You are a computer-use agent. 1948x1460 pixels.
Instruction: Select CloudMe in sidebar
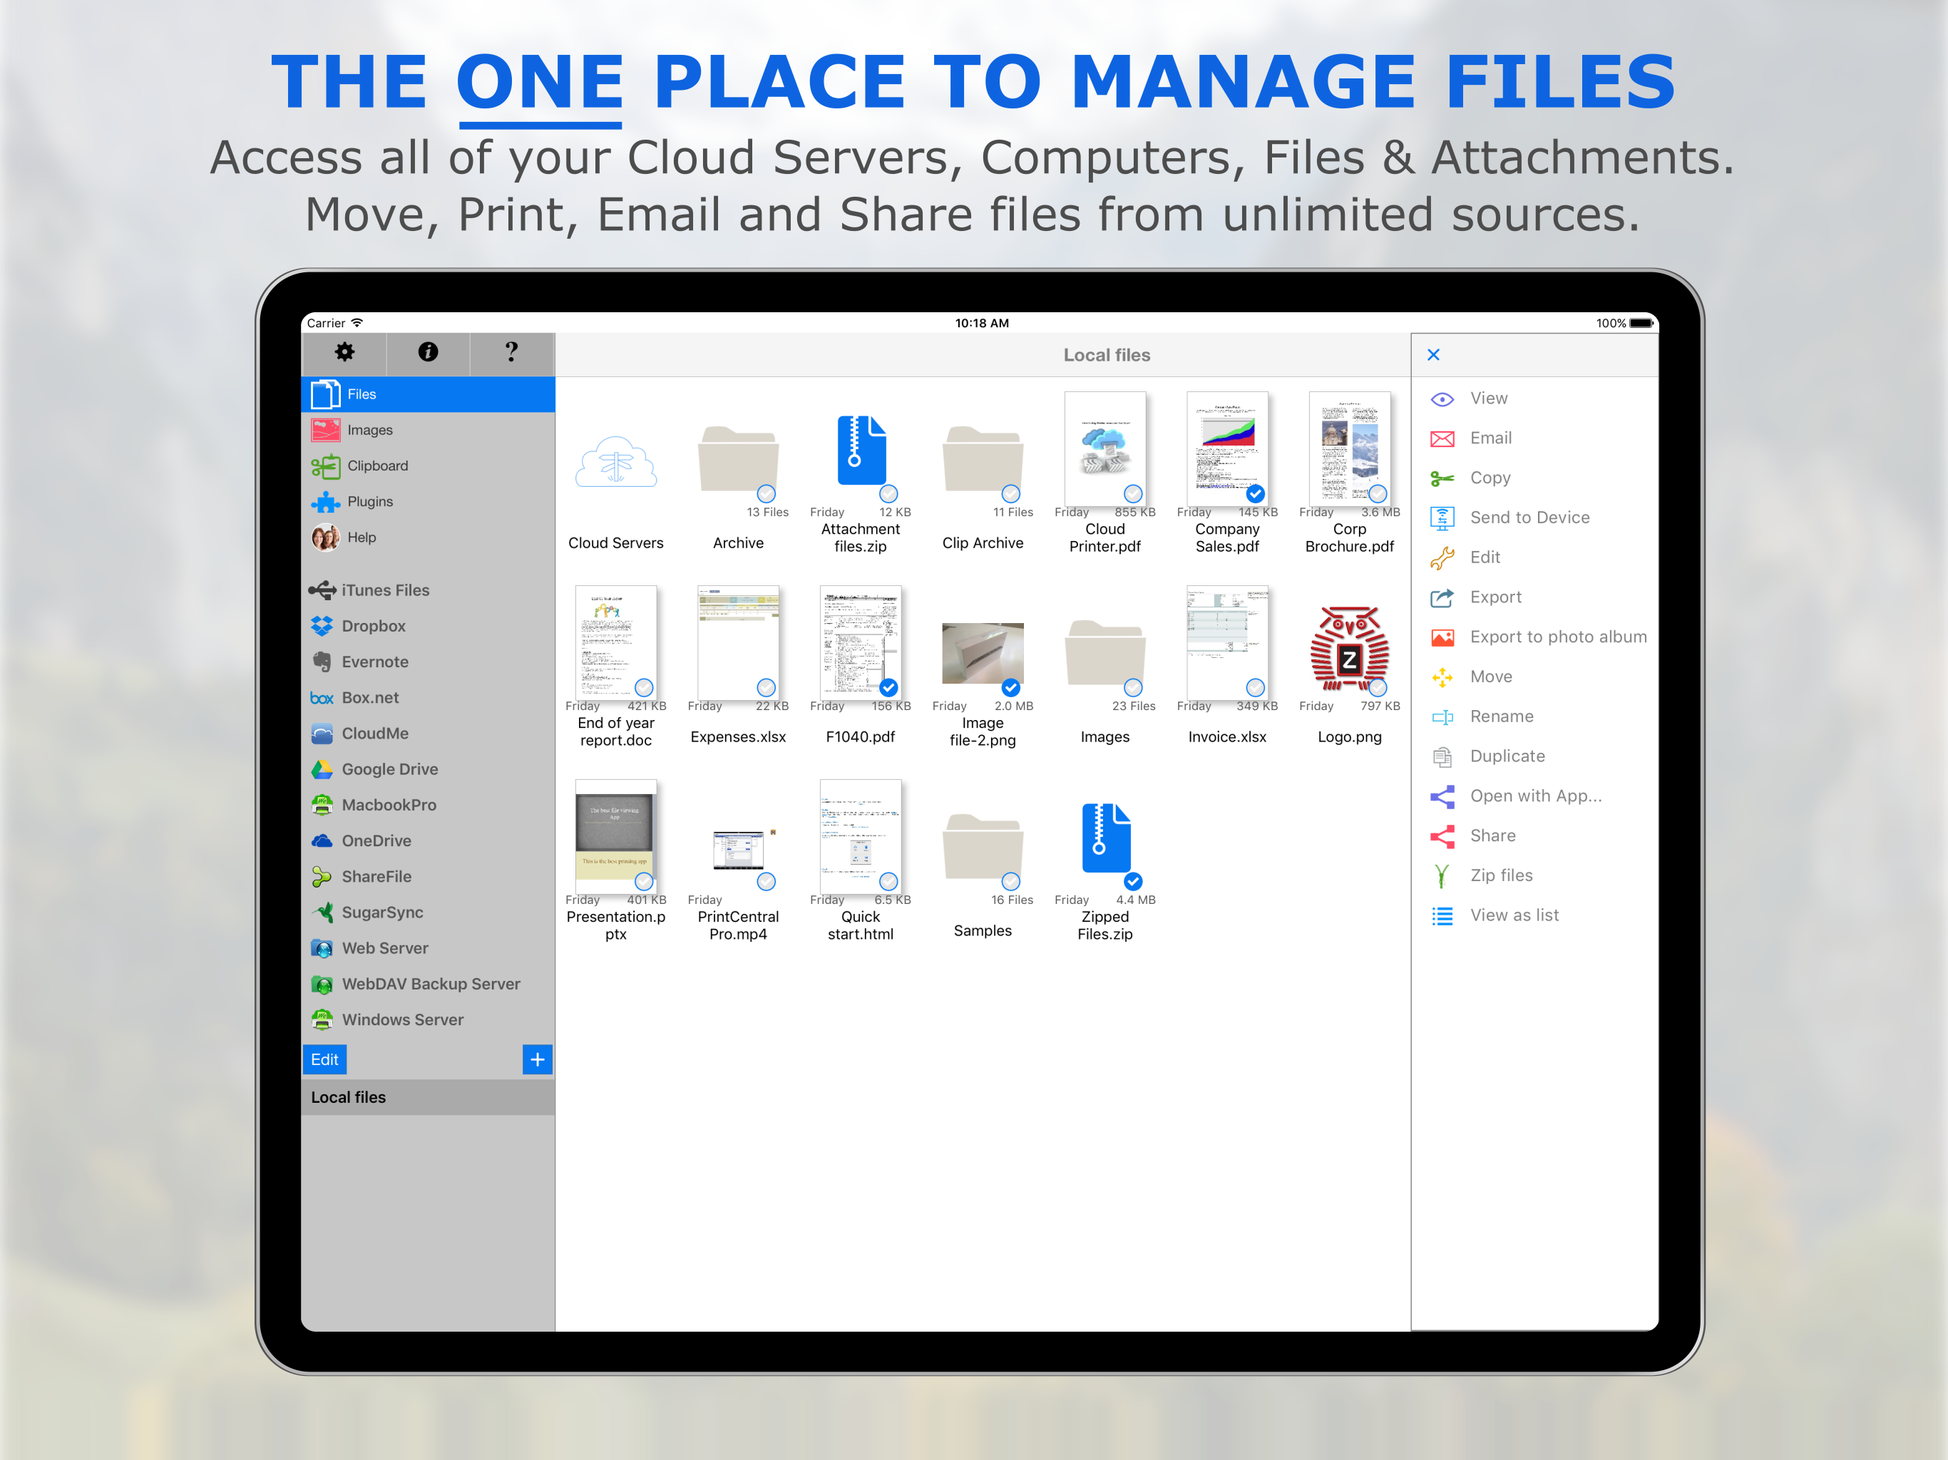pyautogui.click(x=428, y=734)
